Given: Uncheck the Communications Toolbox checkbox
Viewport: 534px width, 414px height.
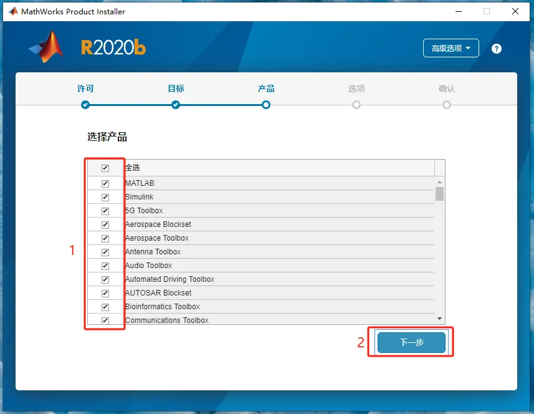Looking at the screenshot, I should (x=105, y=320).
